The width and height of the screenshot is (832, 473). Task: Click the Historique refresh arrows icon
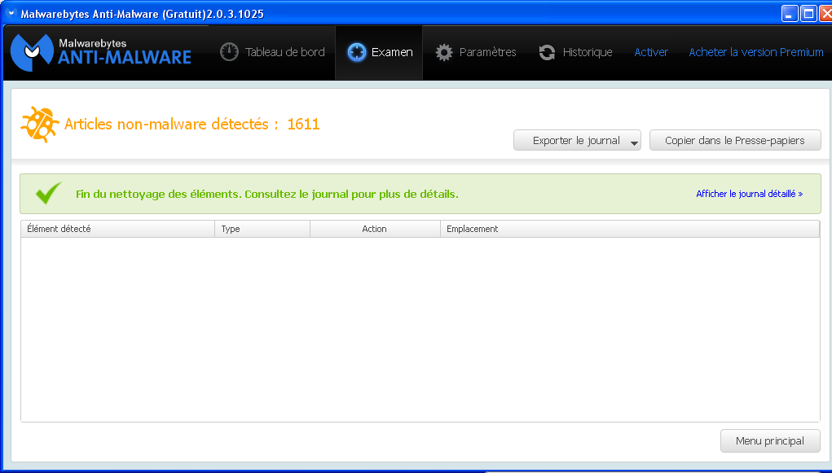click(547, 52)
